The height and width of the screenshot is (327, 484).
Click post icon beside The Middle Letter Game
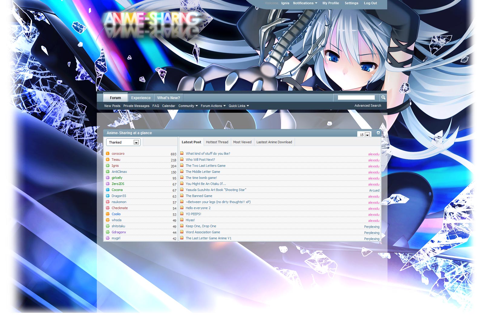coord(182,171)
